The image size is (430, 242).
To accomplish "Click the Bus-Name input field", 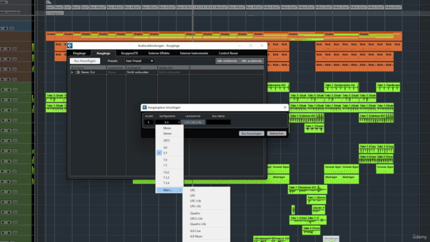I will pos(218,122).
